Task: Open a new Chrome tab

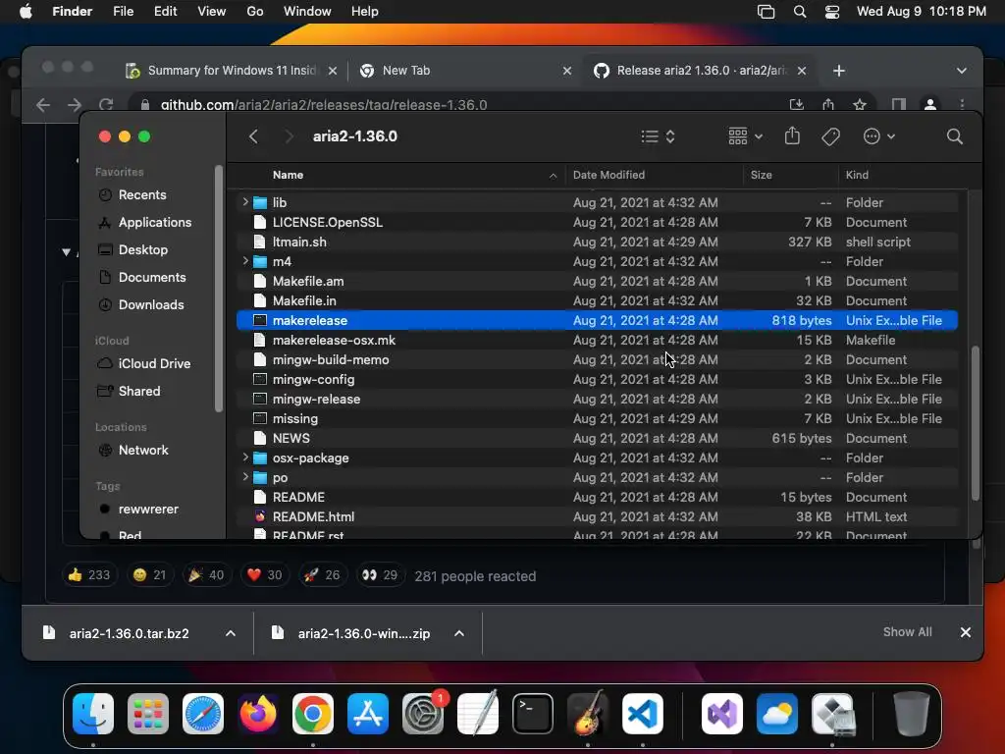Action: pos(839,71)
